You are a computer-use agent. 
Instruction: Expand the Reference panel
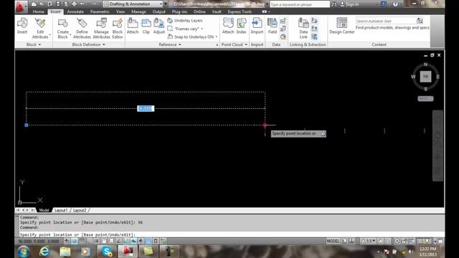170,44
